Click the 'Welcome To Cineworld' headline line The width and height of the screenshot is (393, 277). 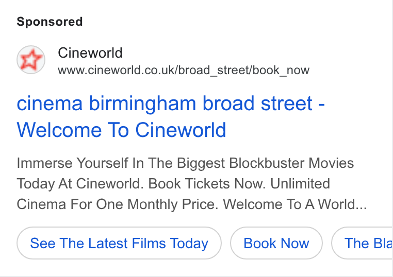click(x=121, y=130)
